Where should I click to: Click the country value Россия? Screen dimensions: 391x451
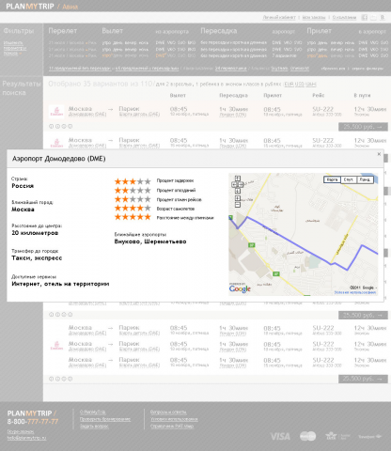tap(23, 186)
